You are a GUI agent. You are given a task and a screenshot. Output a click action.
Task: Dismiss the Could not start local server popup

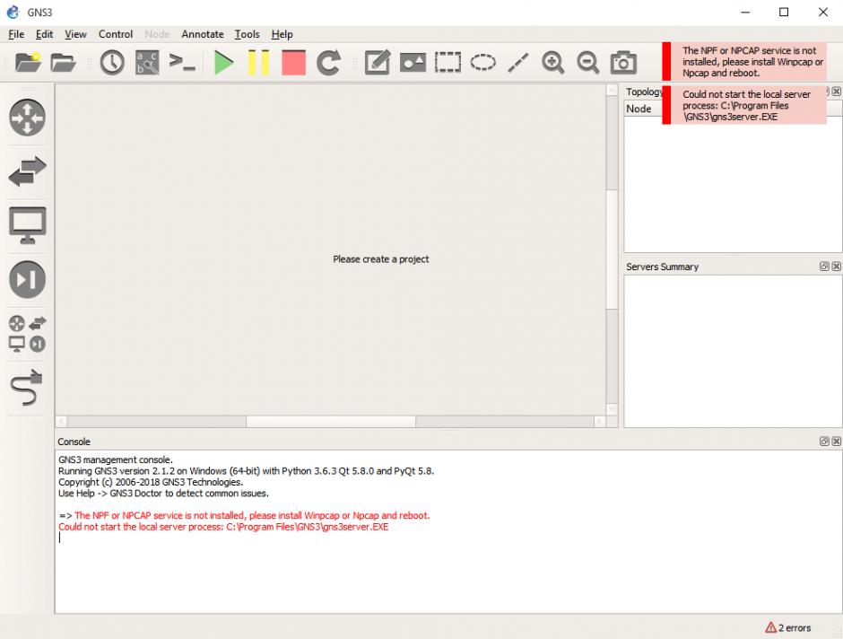pos(744,105)
